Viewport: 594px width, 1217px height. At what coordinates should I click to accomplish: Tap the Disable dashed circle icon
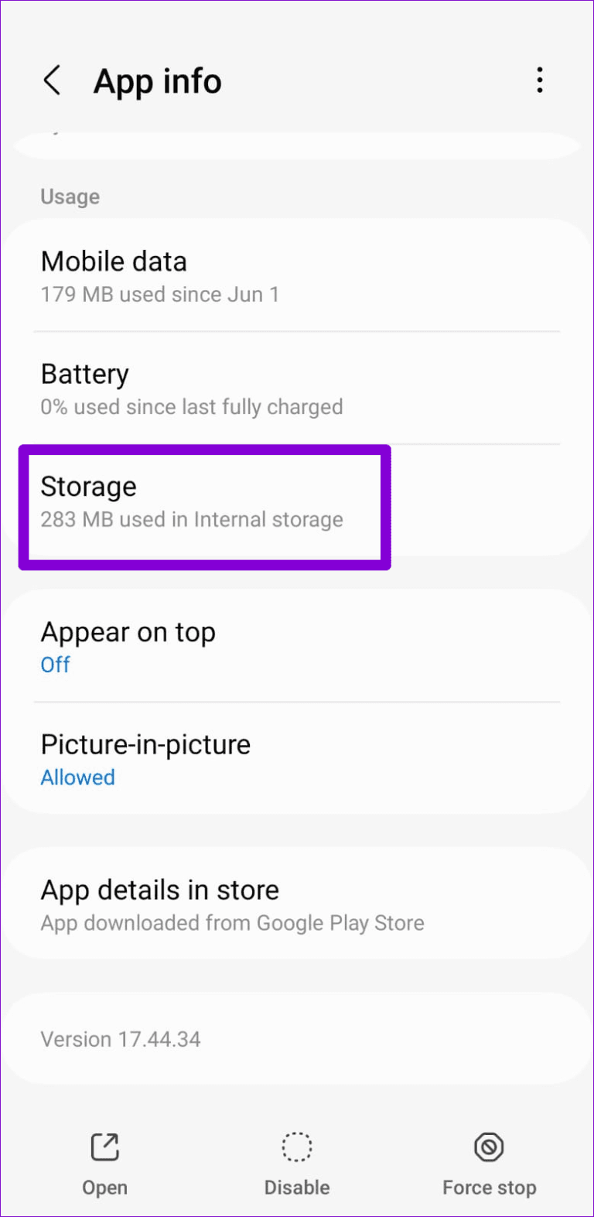click(x=296, y=1147)
